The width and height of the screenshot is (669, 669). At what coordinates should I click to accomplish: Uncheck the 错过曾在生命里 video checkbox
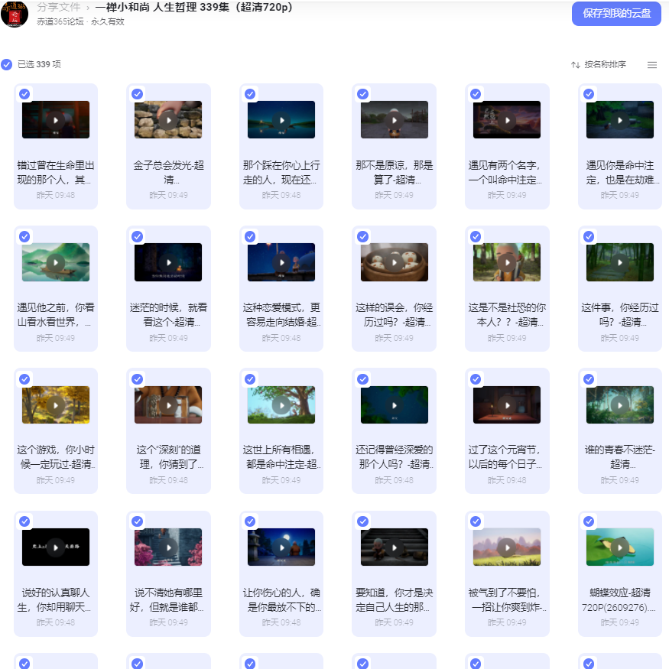click(x=24, y=94)
